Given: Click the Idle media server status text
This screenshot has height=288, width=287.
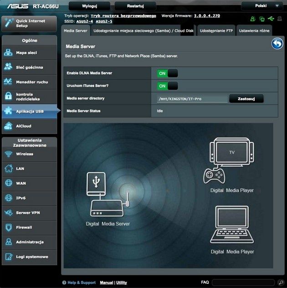Looking at the screenshot, I should [160, 111].
